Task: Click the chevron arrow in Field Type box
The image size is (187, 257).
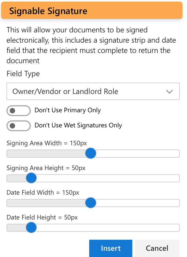Action: pos(169,92)
